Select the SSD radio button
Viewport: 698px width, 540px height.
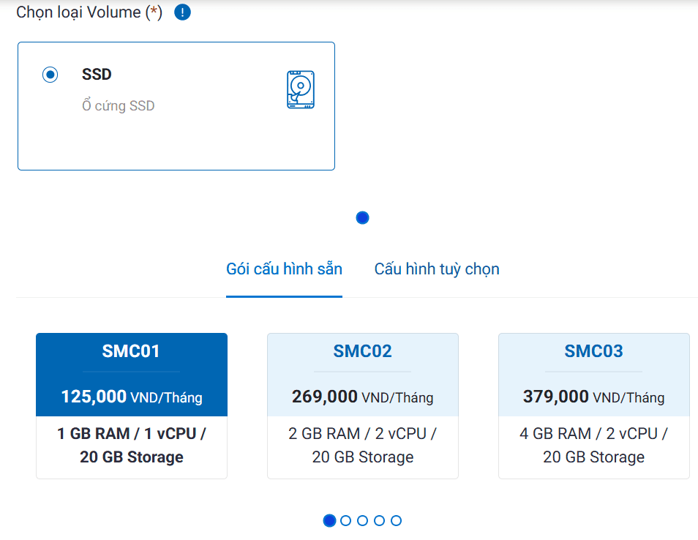pos(50,74)
